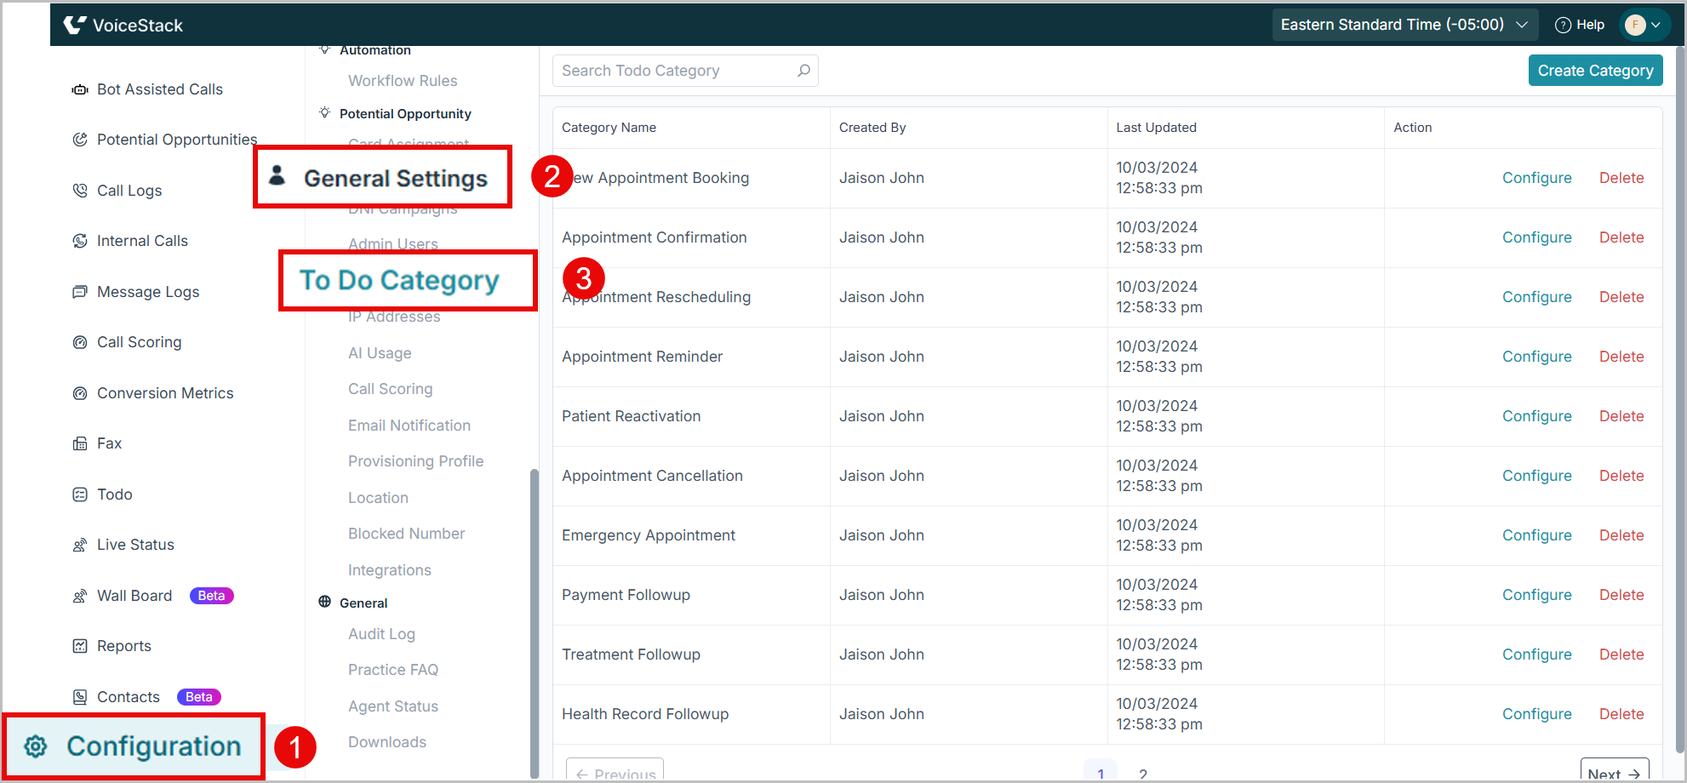Click the Wall Board sidebar icon

[80, 596]
